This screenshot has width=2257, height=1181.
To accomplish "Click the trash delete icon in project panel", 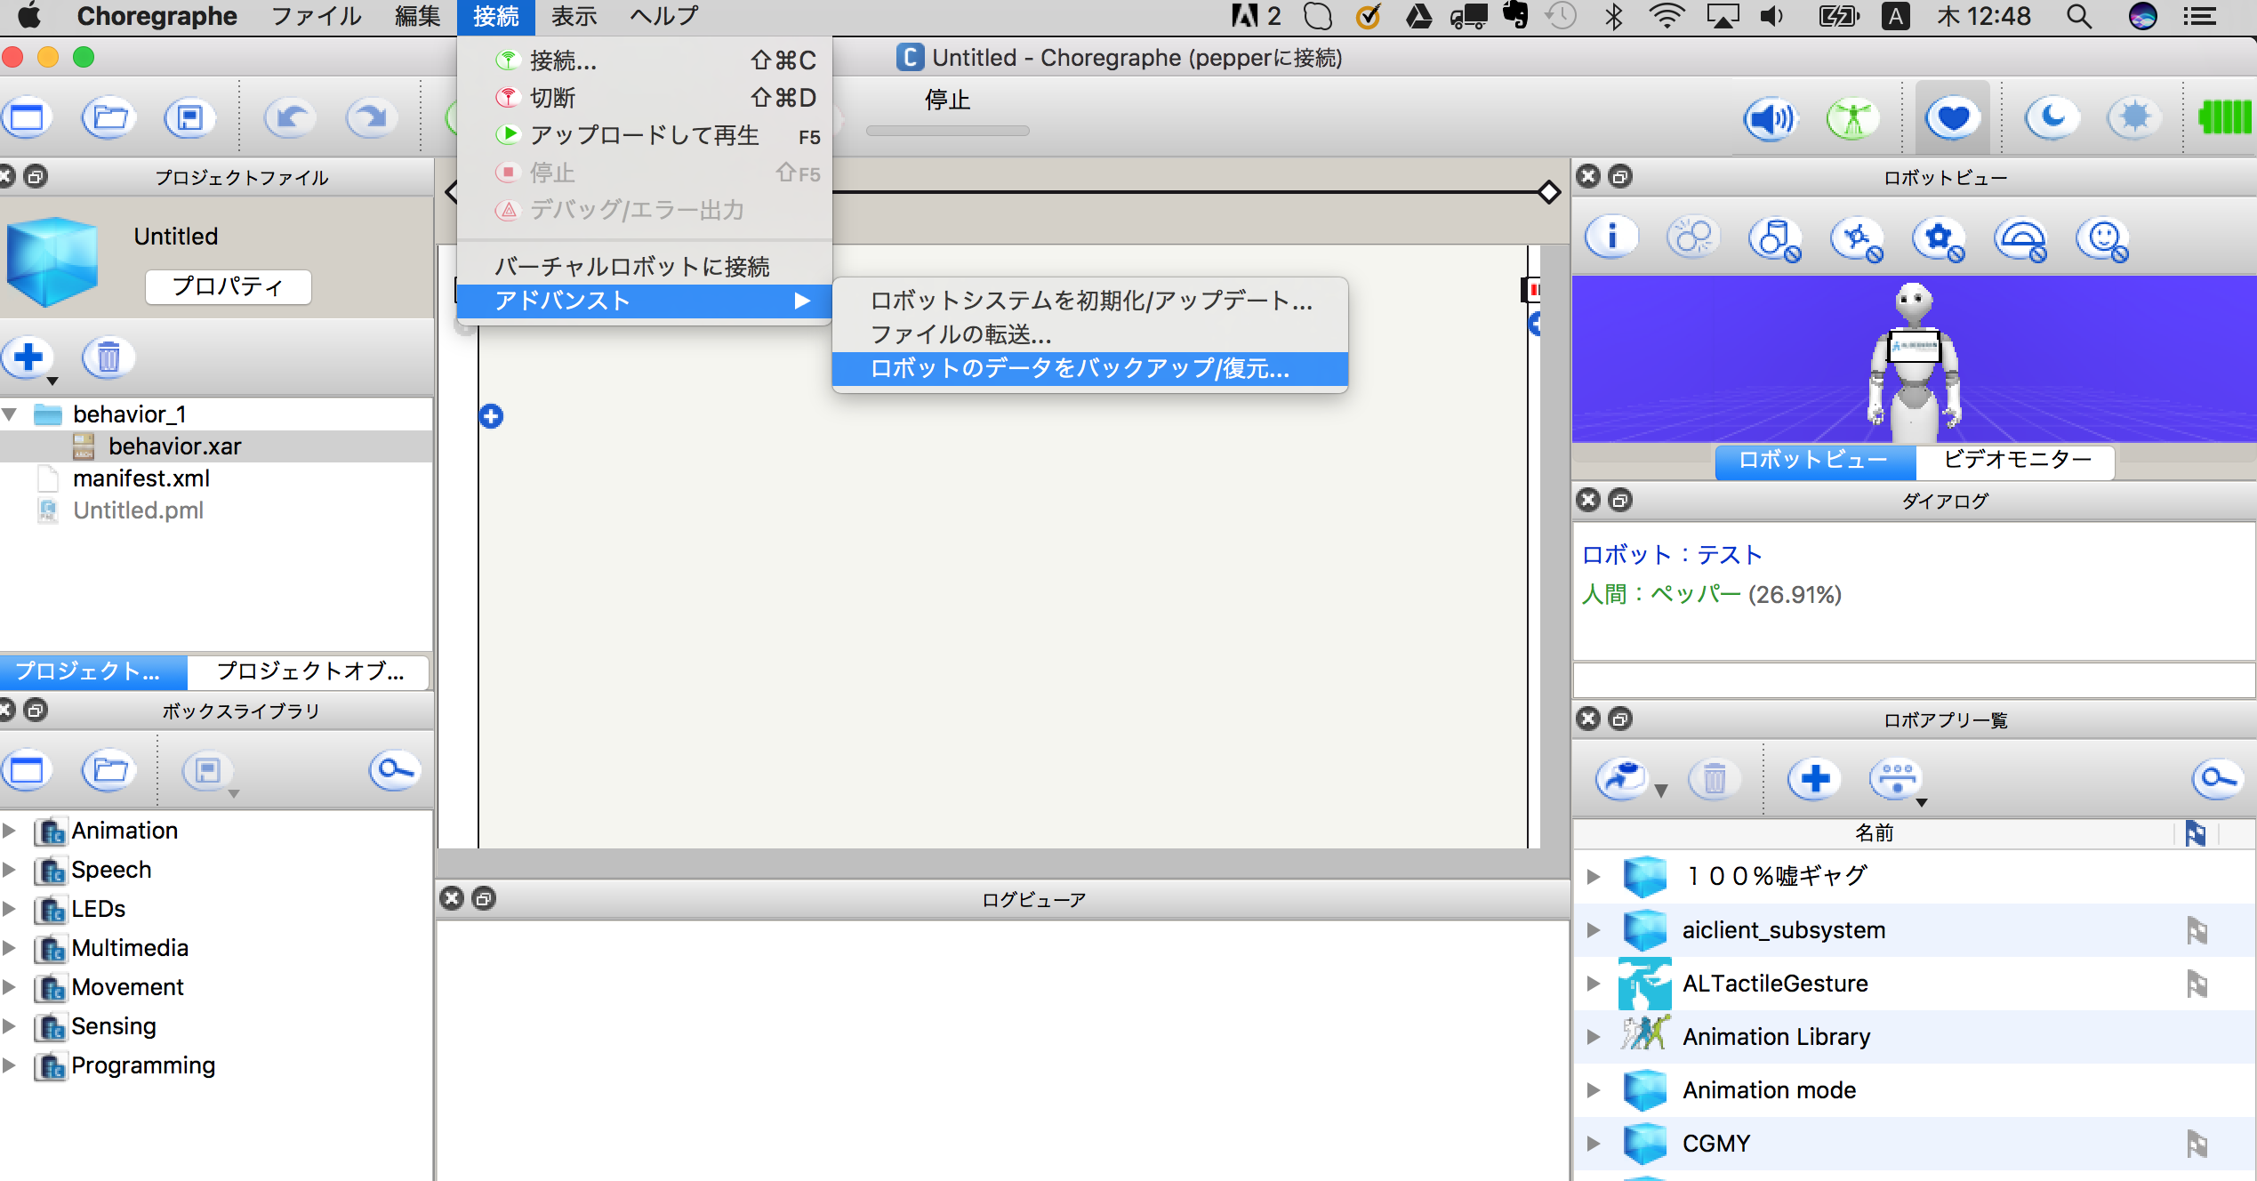I will tap(108, 358).
